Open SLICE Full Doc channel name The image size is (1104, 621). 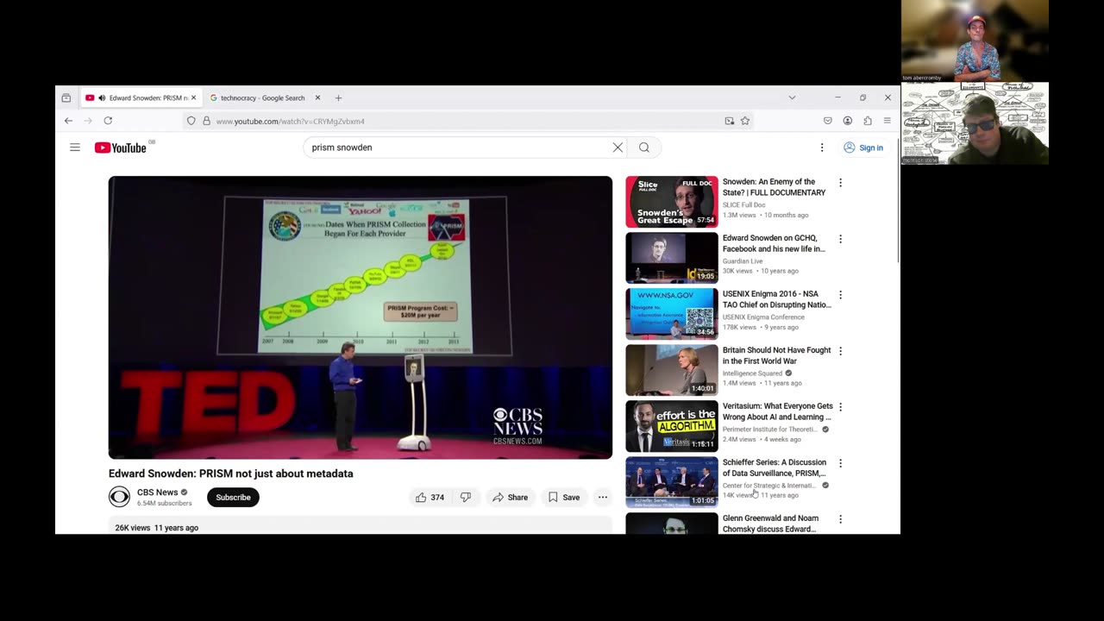click(744, 204)
